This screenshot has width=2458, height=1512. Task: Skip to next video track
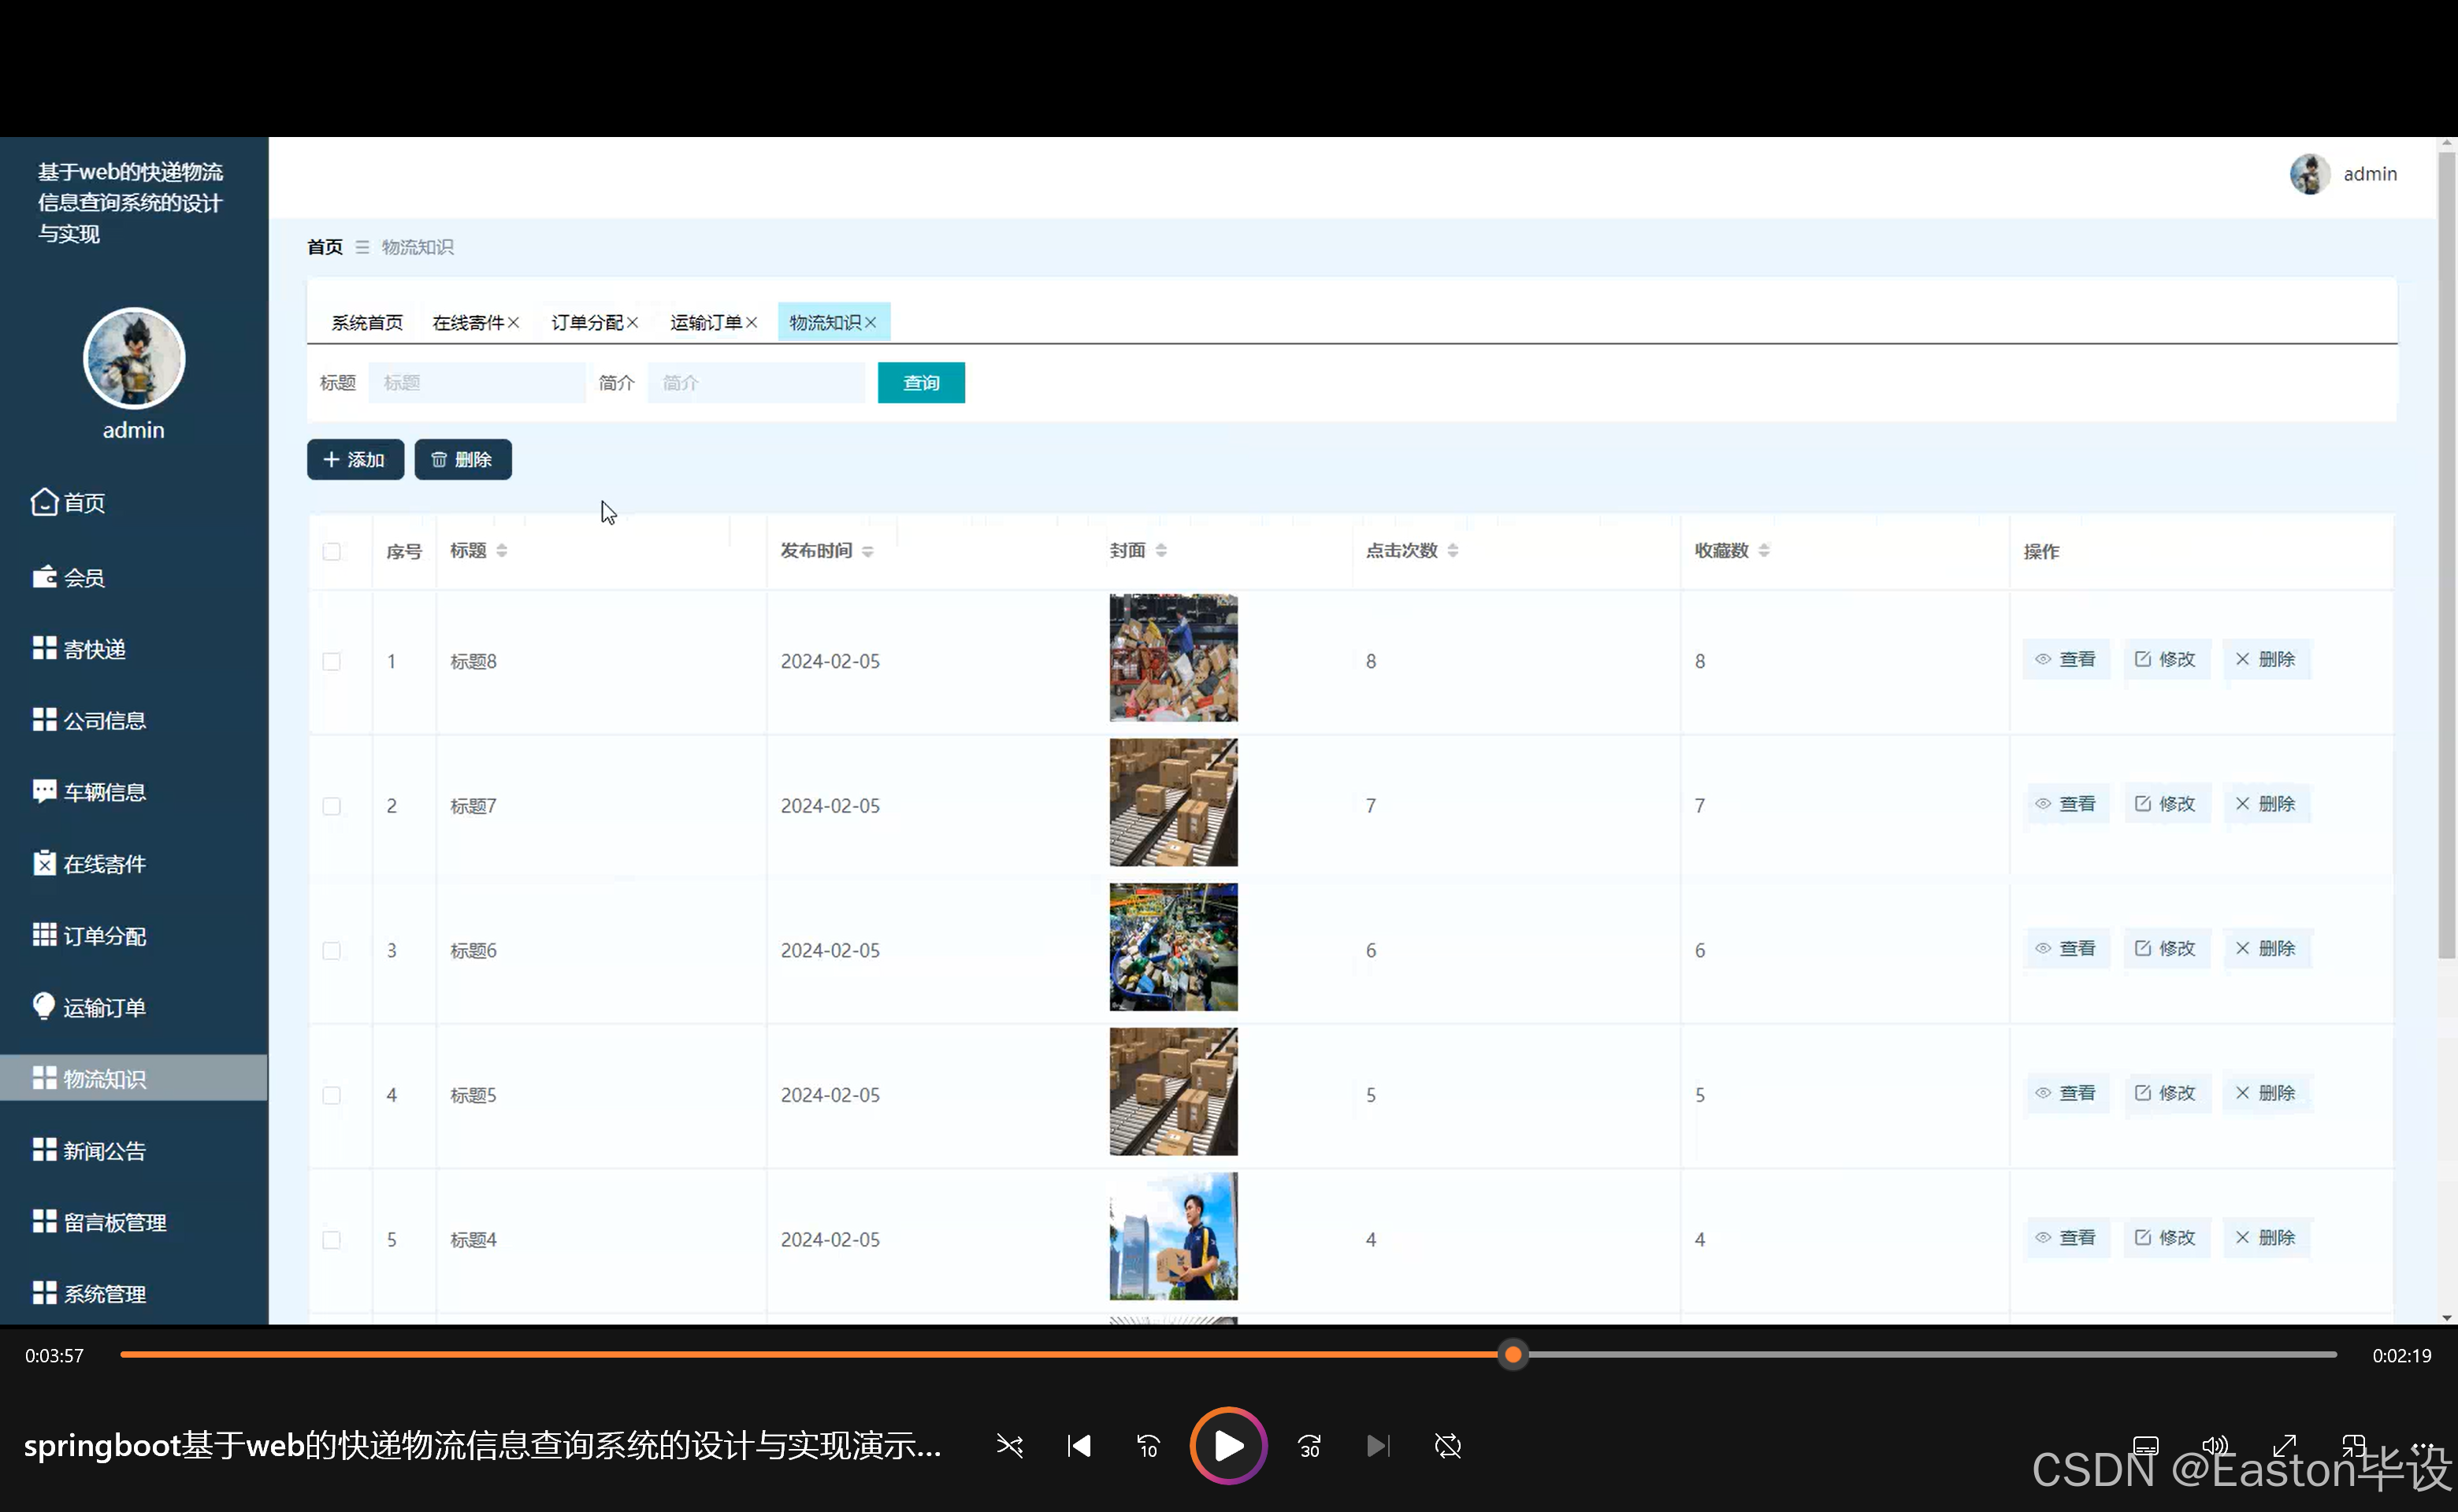1379,1446
